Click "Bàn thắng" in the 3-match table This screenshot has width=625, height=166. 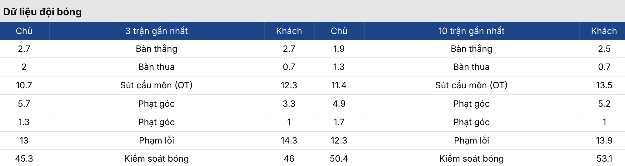157,49
